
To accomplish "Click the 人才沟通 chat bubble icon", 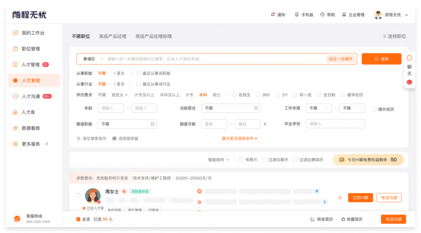I will point(15,96).
